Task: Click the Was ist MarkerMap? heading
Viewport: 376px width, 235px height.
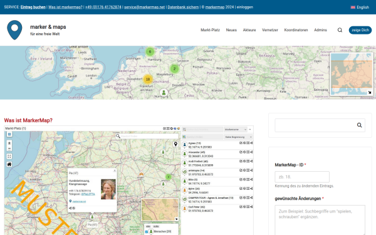Action: click(28, 120)
